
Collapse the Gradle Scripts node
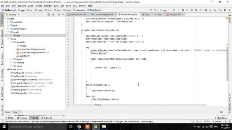(x=5, y=69)
